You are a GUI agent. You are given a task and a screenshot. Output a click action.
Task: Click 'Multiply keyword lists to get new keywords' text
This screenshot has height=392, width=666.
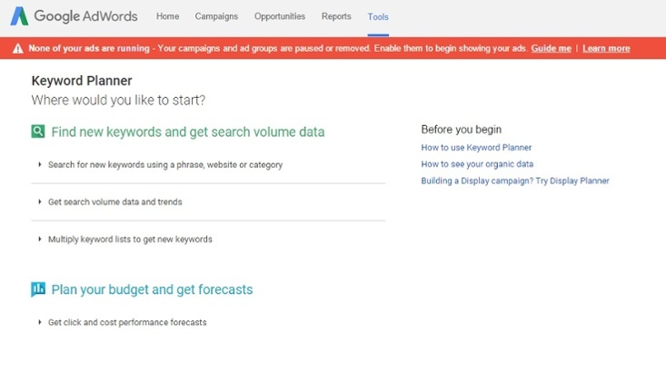130,240
